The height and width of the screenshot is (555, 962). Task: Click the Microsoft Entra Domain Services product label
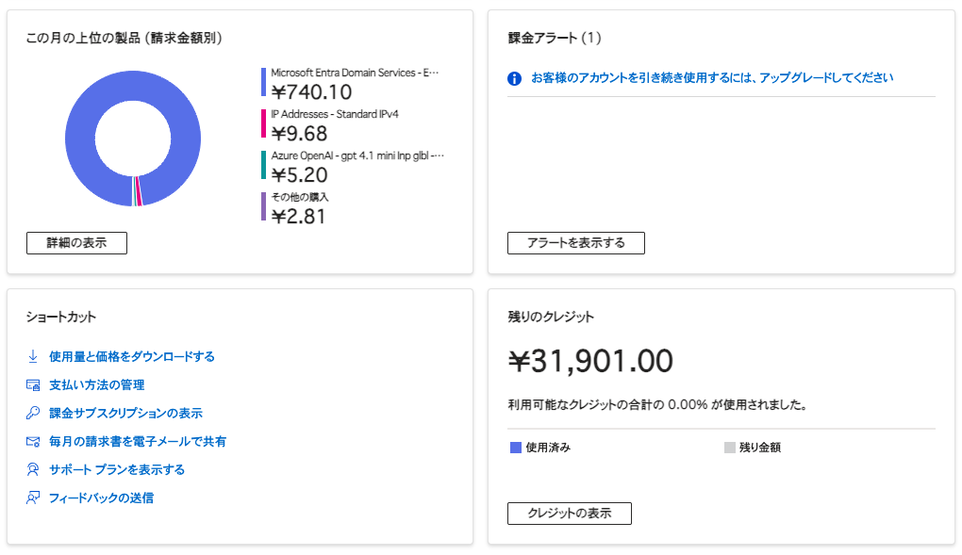(355, 73)
